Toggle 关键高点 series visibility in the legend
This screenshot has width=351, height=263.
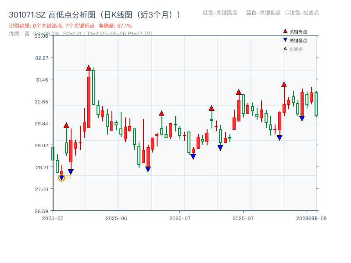[295, 31]
